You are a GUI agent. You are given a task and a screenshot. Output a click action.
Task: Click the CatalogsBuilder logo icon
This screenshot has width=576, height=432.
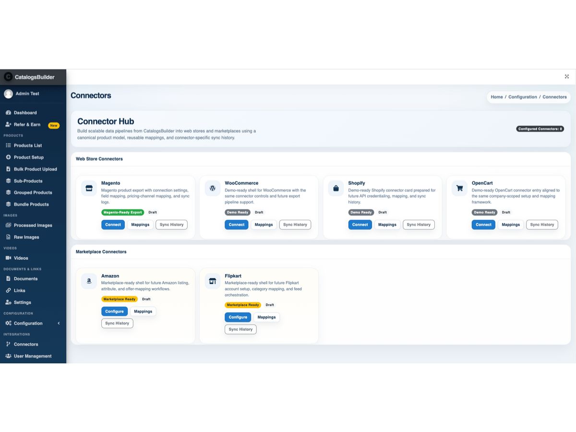point(8,77)
